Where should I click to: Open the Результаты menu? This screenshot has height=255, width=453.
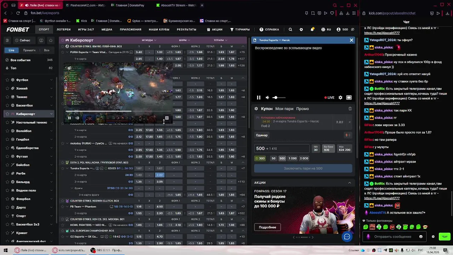click(187, 29)
